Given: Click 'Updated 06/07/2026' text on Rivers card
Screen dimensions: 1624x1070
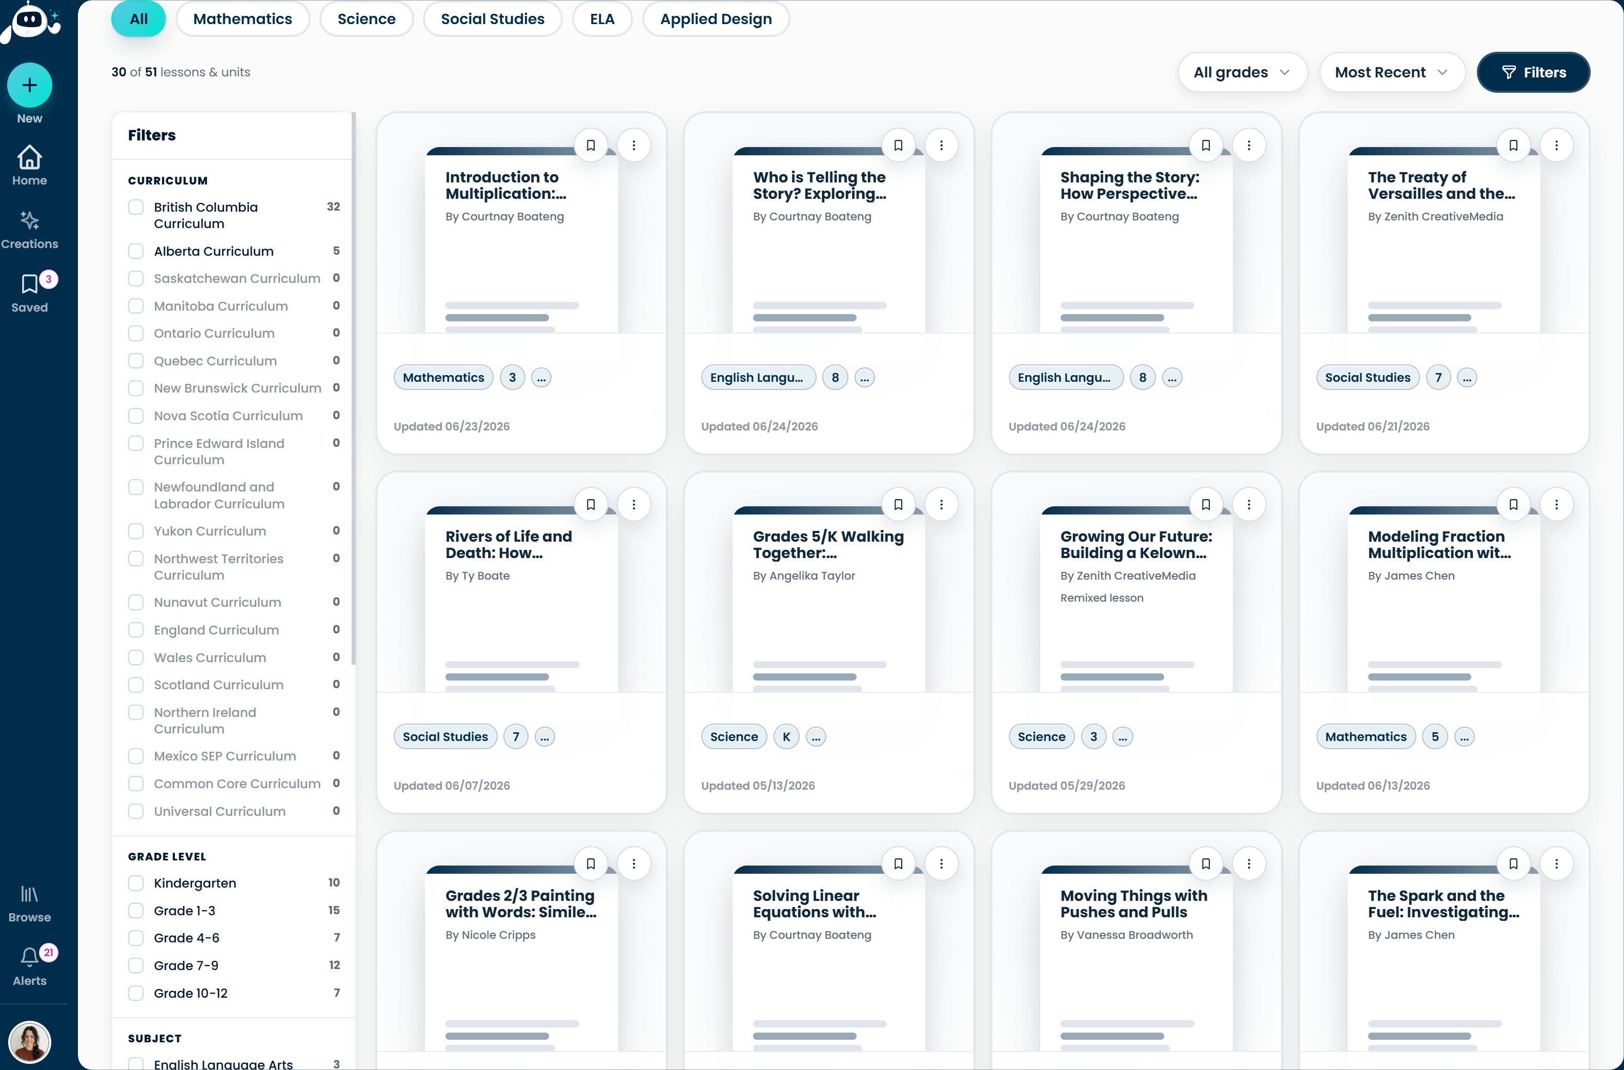Looking at the screenshot, I should coord(452,786).
